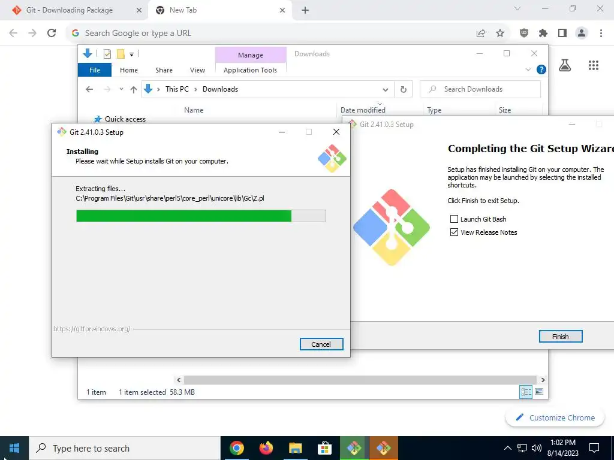Screen dimensions: 614x460
Task: Bookmark this tab with the star icon
Action: tap(500, 34)
